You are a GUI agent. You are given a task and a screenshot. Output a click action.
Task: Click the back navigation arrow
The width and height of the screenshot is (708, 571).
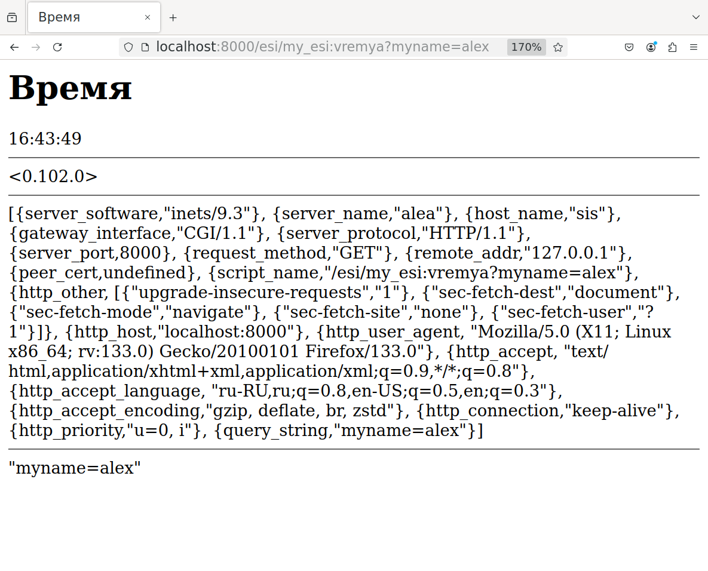(x=14, y=47)
